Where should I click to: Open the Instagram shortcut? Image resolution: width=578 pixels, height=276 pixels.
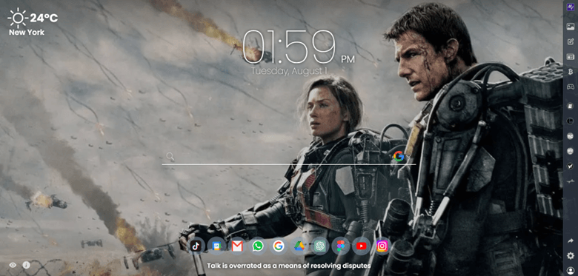[x=382, y=246]
